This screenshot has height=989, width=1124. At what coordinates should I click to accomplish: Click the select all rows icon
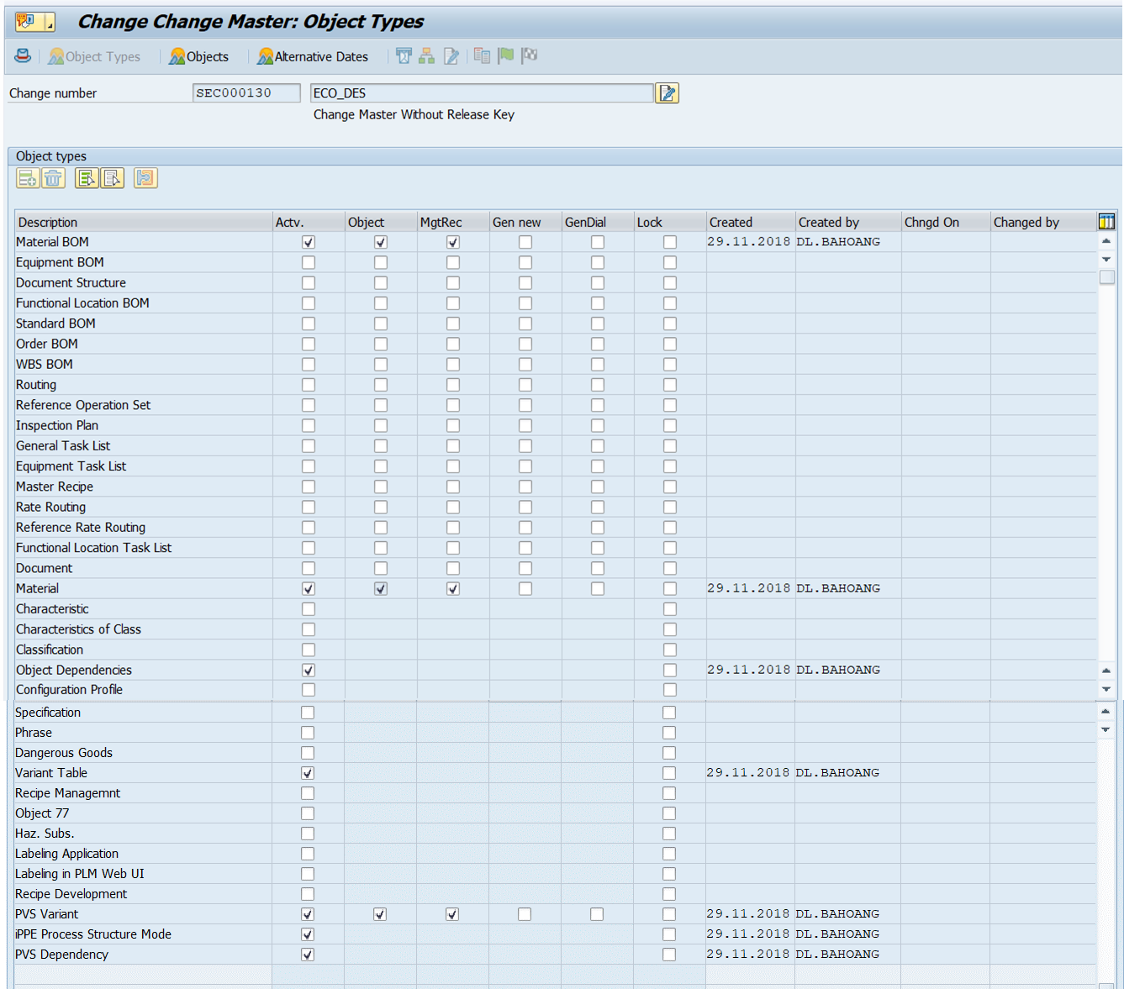click(x=87, y=178)
